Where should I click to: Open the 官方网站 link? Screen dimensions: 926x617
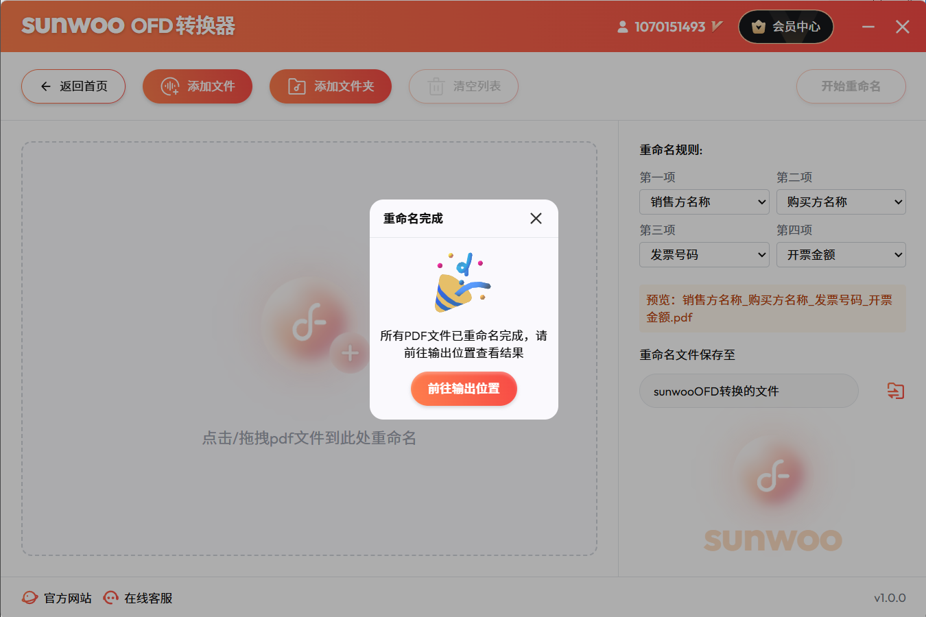coord(57,598)
